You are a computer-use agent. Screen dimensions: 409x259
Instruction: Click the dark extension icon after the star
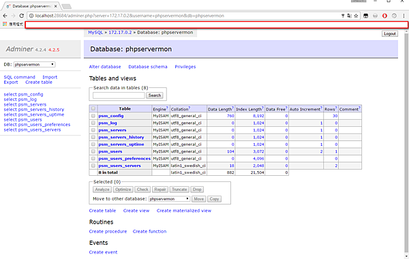(365, 16)
